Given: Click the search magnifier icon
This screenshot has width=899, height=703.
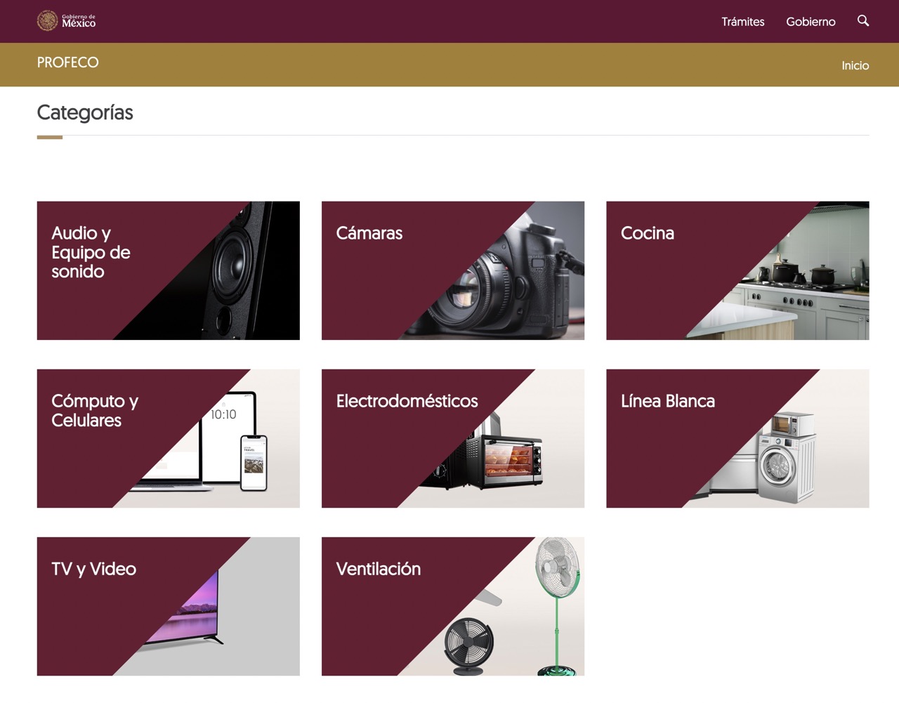Looking at the screenshot, I should pyautogui.click(x=863, y=21).
